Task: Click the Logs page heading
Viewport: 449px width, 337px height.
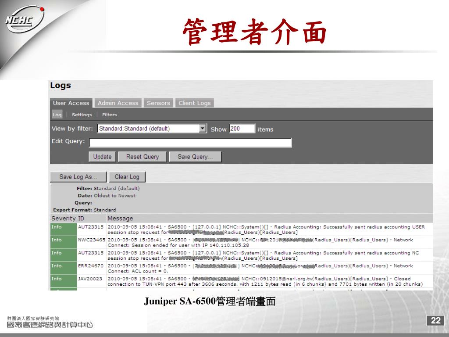Action: [61, 86]
